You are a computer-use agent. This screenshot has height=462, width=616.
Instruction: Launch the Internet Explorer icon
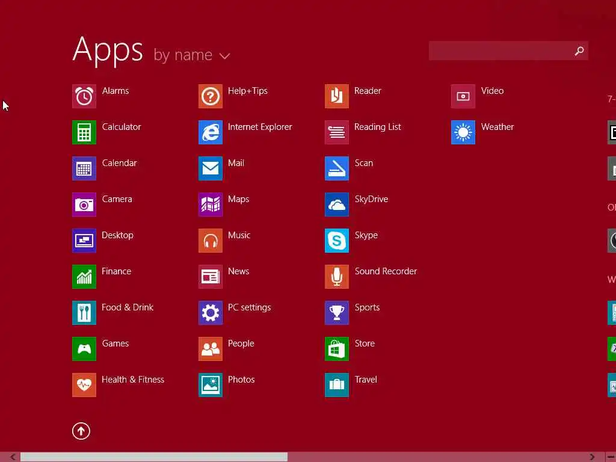click(x=211, y=132)
